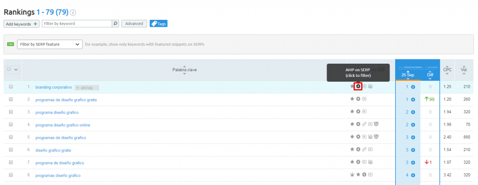Click the Ad icon for programa diseño grafico online
This screenshot has width=478, height=185.
tap(376, 124)
